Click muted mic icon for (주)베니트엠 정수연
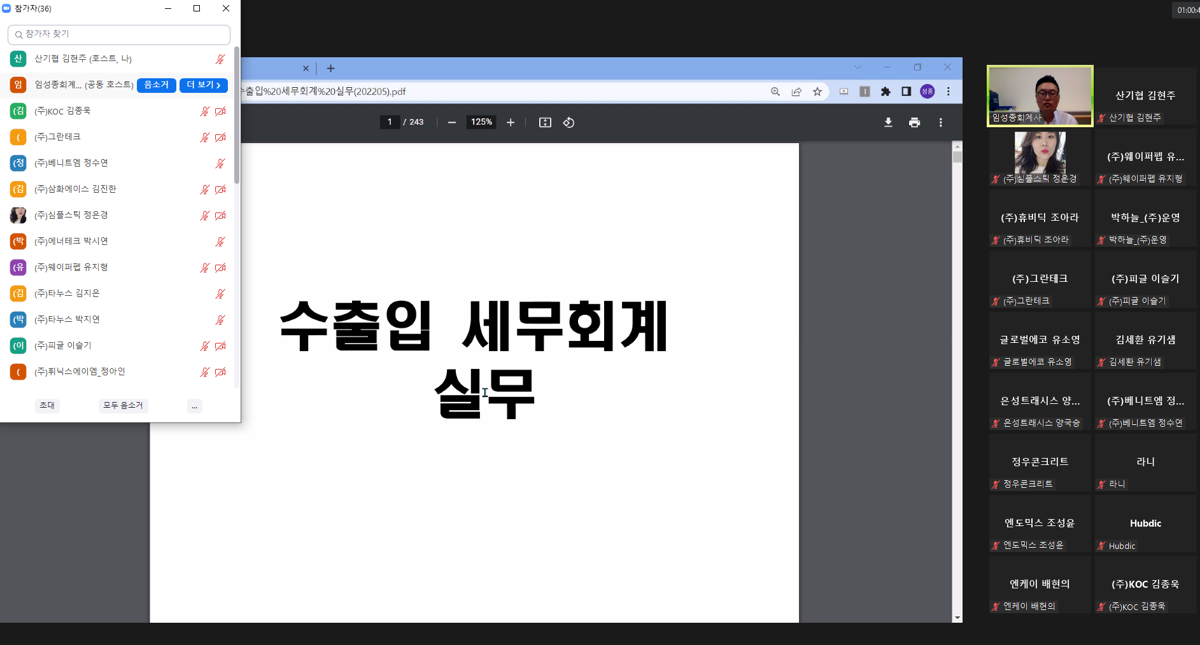Image resolution: width=1200 pixels, height=645 pixels. pos(220,163)
